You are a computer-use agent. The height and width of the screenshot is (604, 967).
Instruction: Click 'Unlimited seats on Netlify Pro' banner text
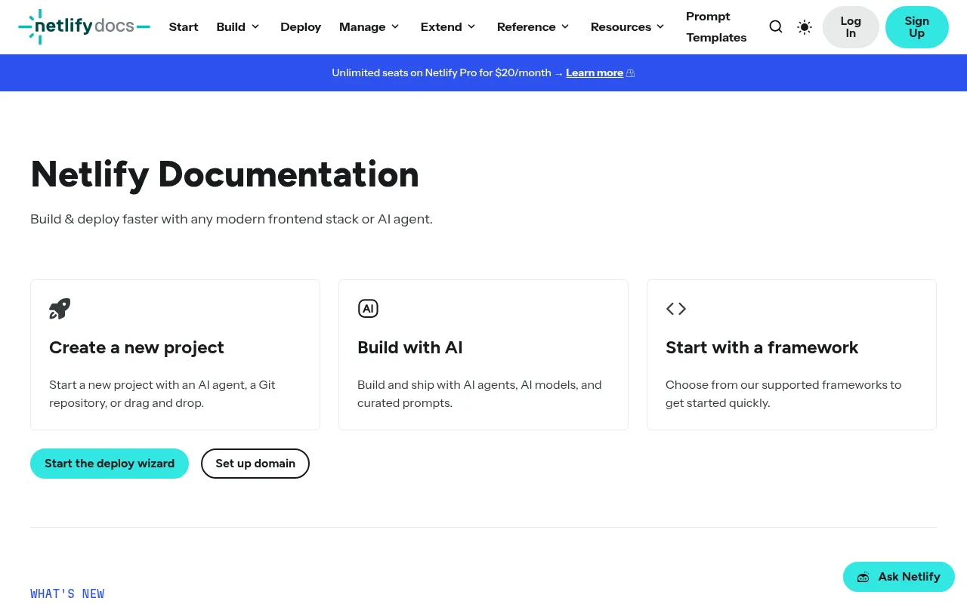tap(442, 73)
